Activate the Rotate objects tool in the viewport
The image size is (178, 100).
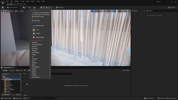[x=97, y=11]
